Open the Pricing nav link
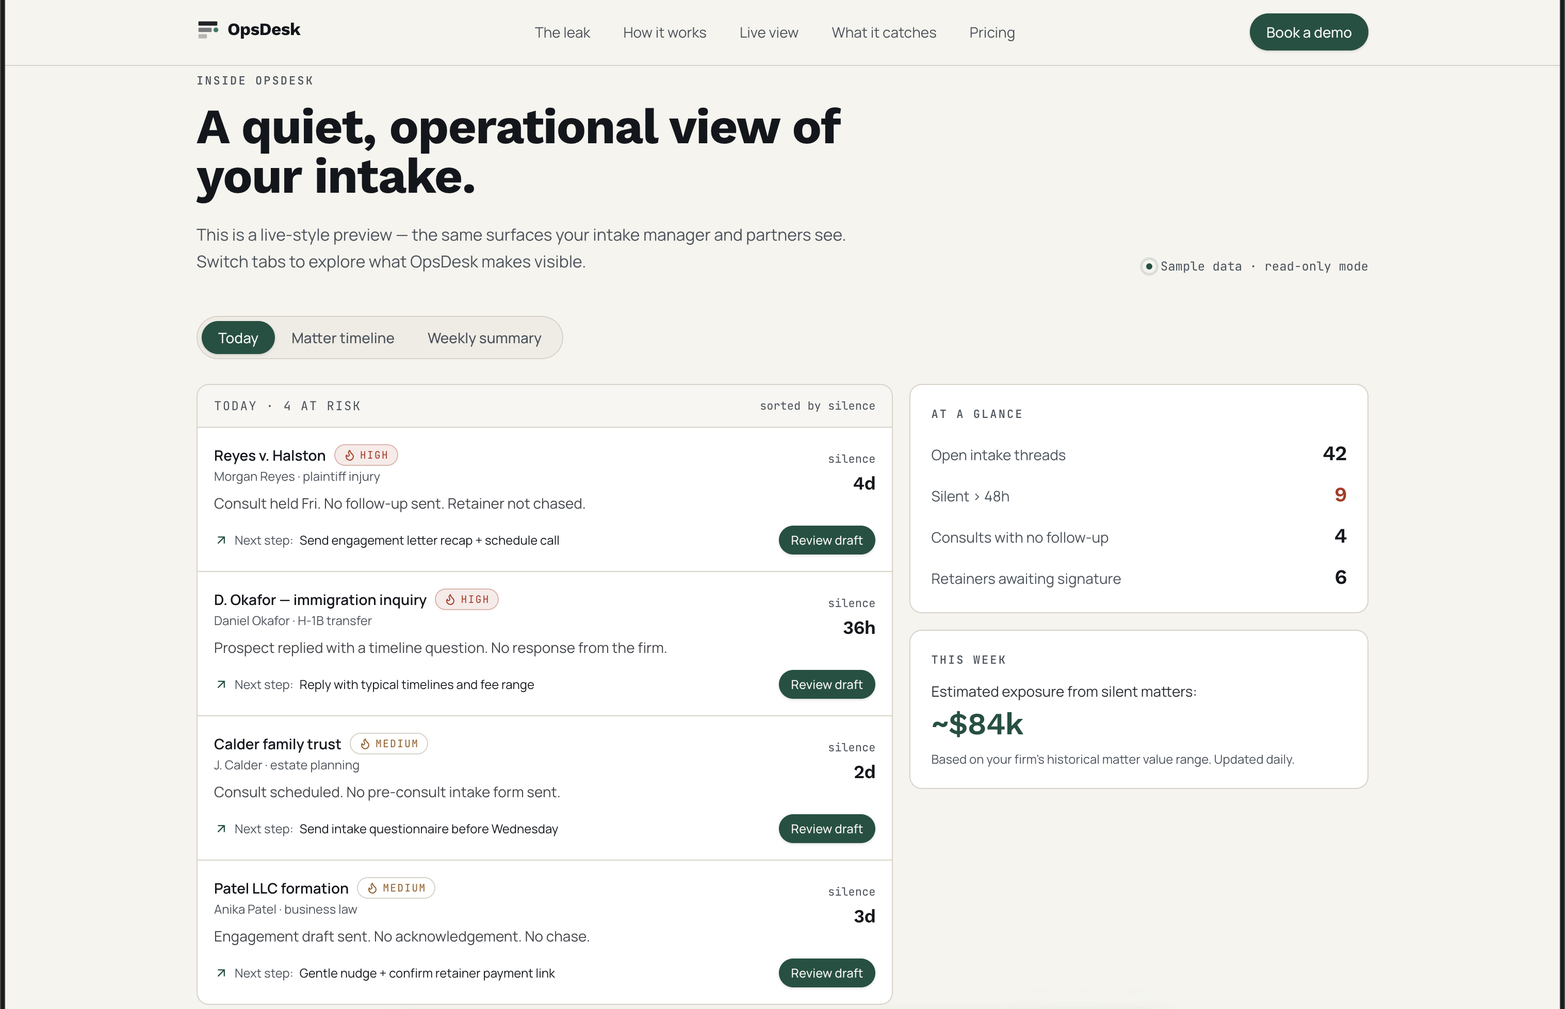Screen dimensions: 1565x1009 tap(992, 33)
